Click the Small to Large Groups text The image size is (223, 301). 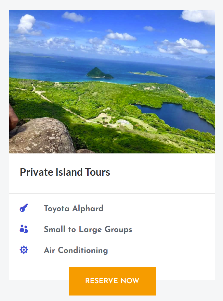tap(88, 229)
